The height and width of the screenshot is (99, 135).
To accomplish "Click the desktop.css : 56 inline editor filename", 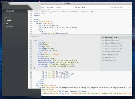I will click(x=35, y=37).
